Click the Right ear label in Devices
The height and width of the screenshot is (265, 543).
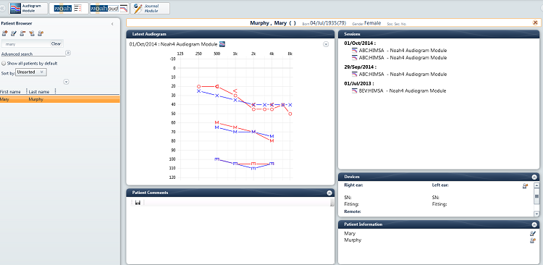click(353, 185)
